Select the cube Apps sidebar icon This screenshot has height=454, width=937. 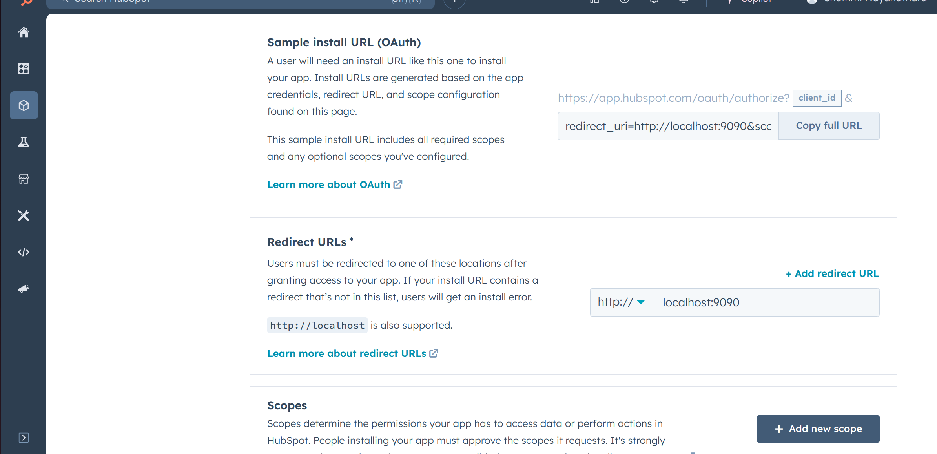[x=24, y=105]
